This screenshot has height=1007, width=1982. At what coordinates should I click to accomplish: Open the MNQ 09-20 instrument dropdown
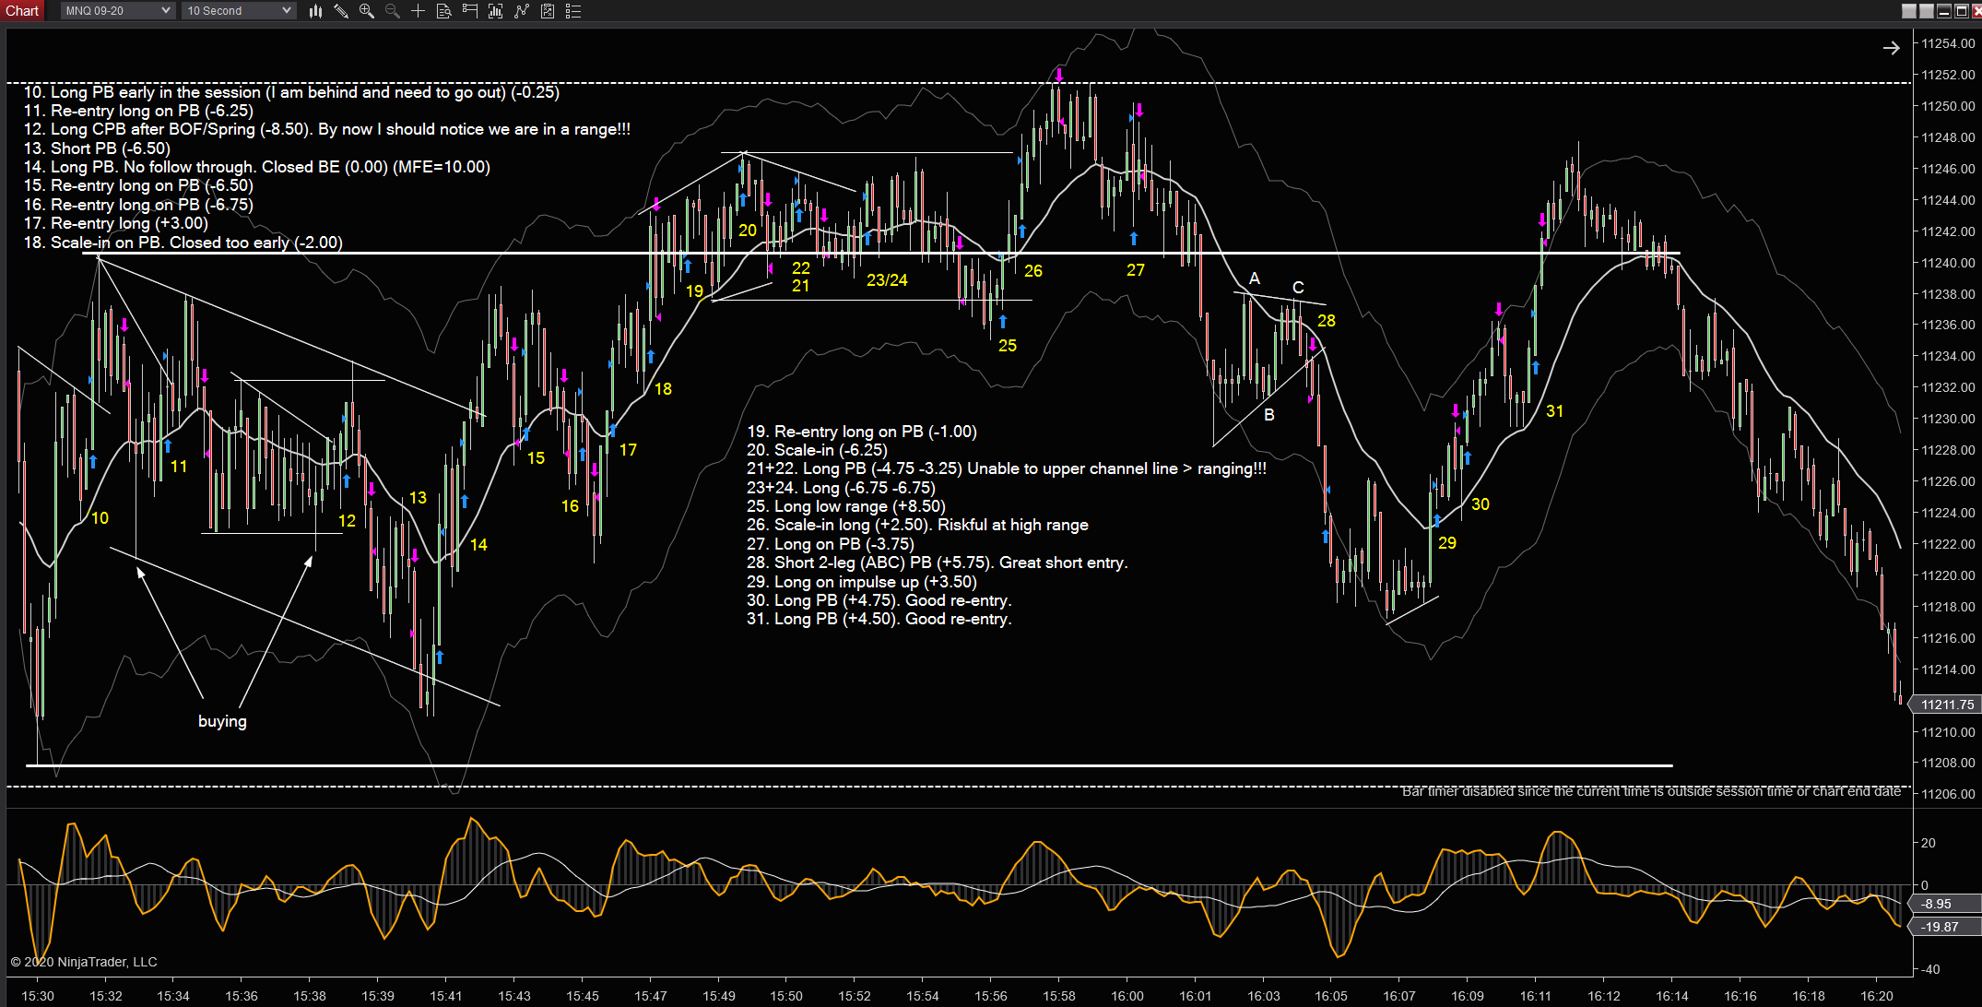118,11
